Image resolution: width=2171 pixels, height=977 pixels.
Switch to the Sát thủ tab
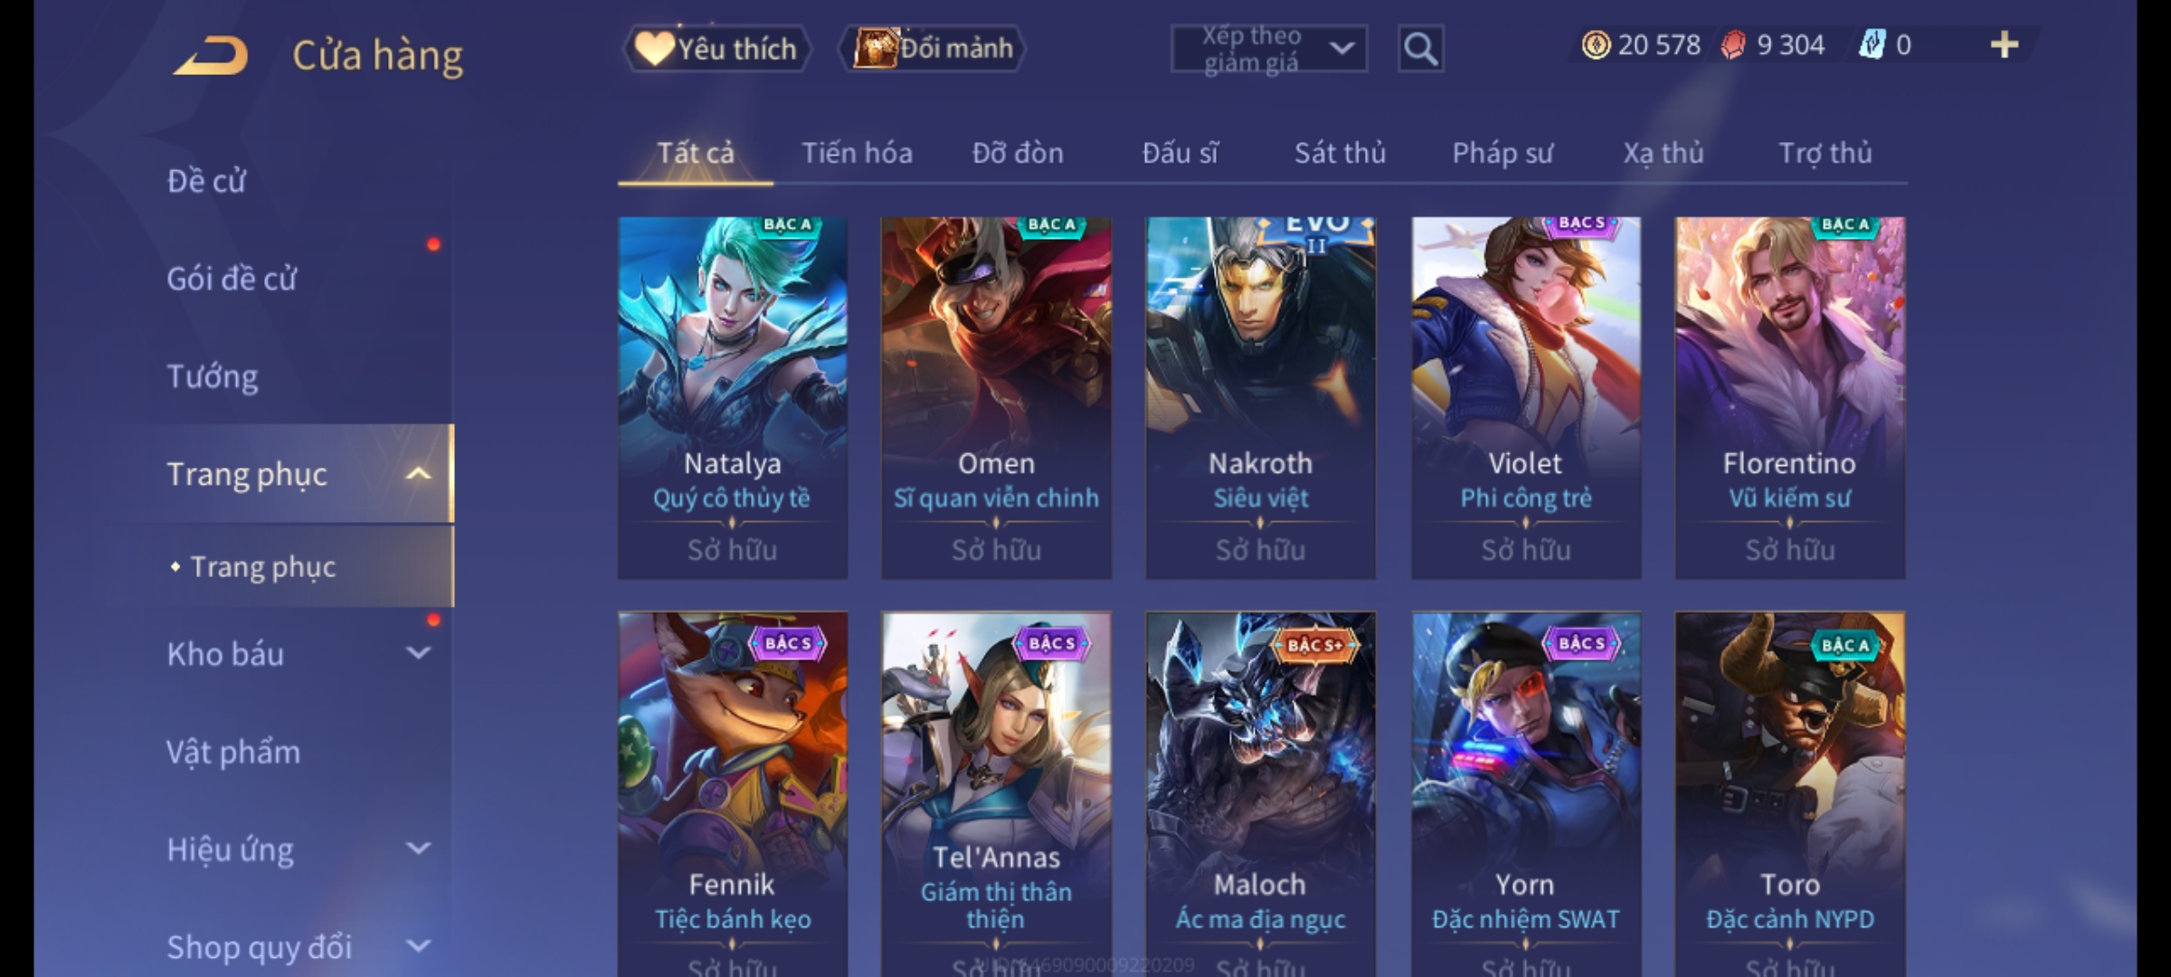pyautogui.click(x=1340, y=153)
